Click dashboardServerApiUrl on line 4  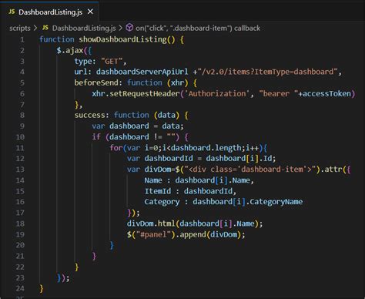(x=142, y=72)
